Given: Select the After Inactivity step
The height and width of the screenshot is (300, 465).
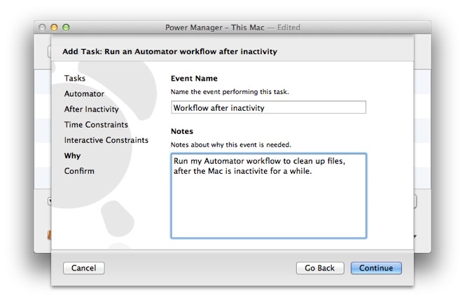Looking at the screenshot, I should pyautogui.click(x=91, y=109).
